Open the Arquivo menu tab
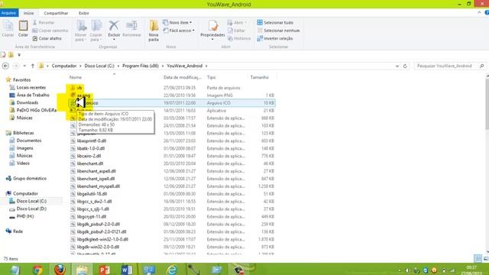Image resolution: width=489 pixels, height=275 pixels. [8, 13]
